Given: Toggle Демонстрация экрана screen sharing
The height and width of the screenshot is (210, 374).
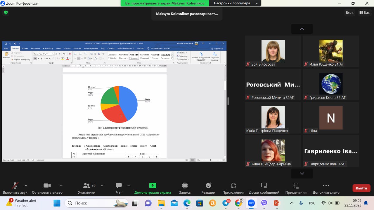Looking at the screenshot, I should [x=153, y=188].
